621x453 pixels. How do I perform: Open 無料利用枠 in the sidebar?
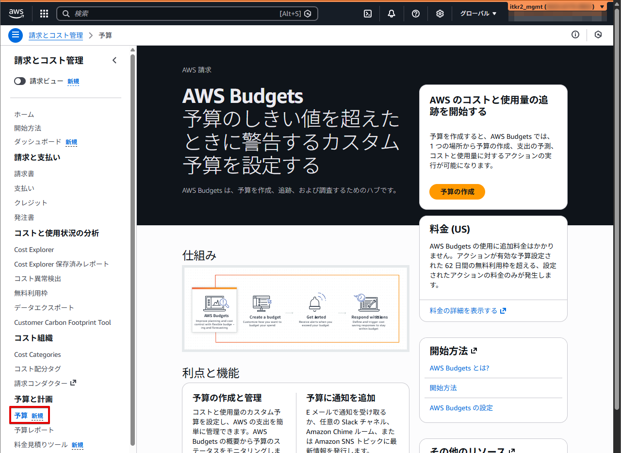click(x=31, y=293)
